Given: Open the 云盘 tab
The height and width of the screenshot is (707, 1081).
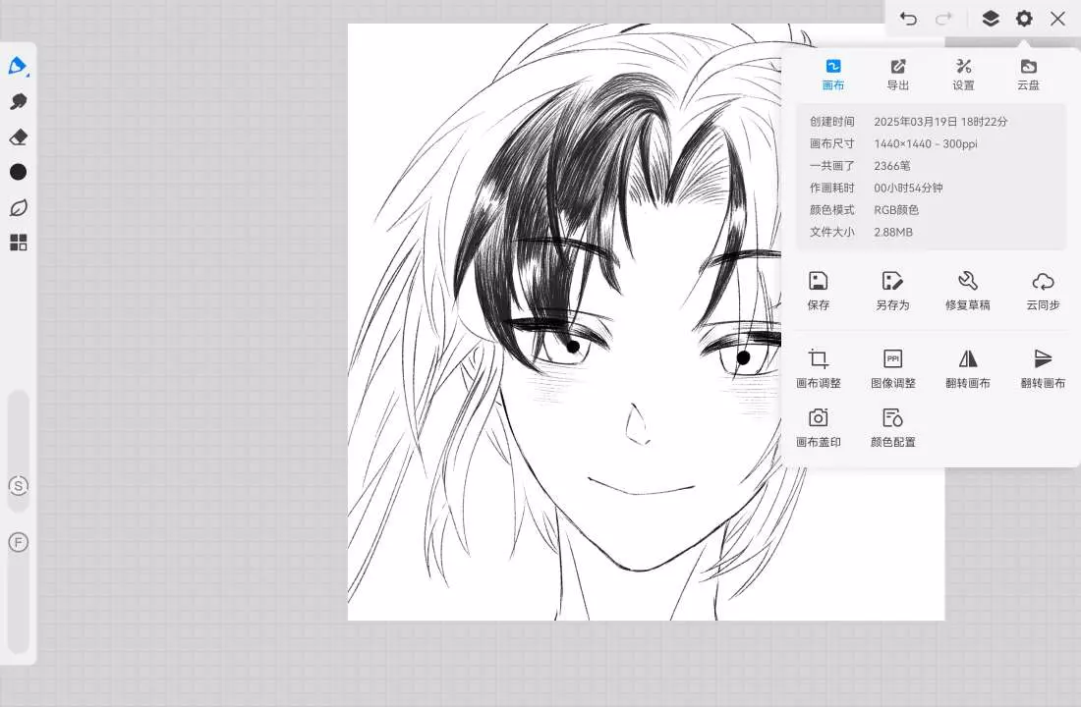Looking at the screenshot, I should (x=1028, y=74).
